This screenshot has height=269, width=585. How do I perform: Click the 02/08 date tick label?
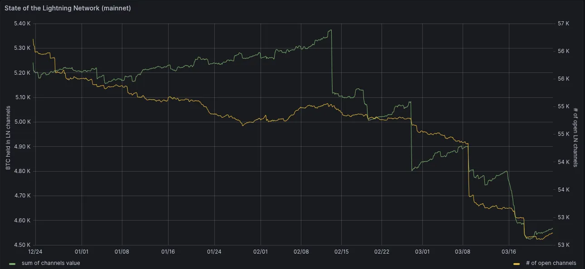pyautogui.click(x=301, y=251)
